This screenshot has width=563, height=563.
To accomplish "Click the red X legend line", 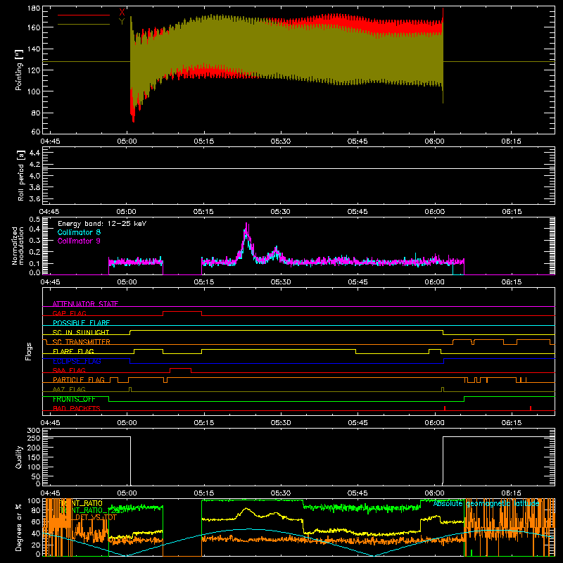I will click(x=84, y=15).
